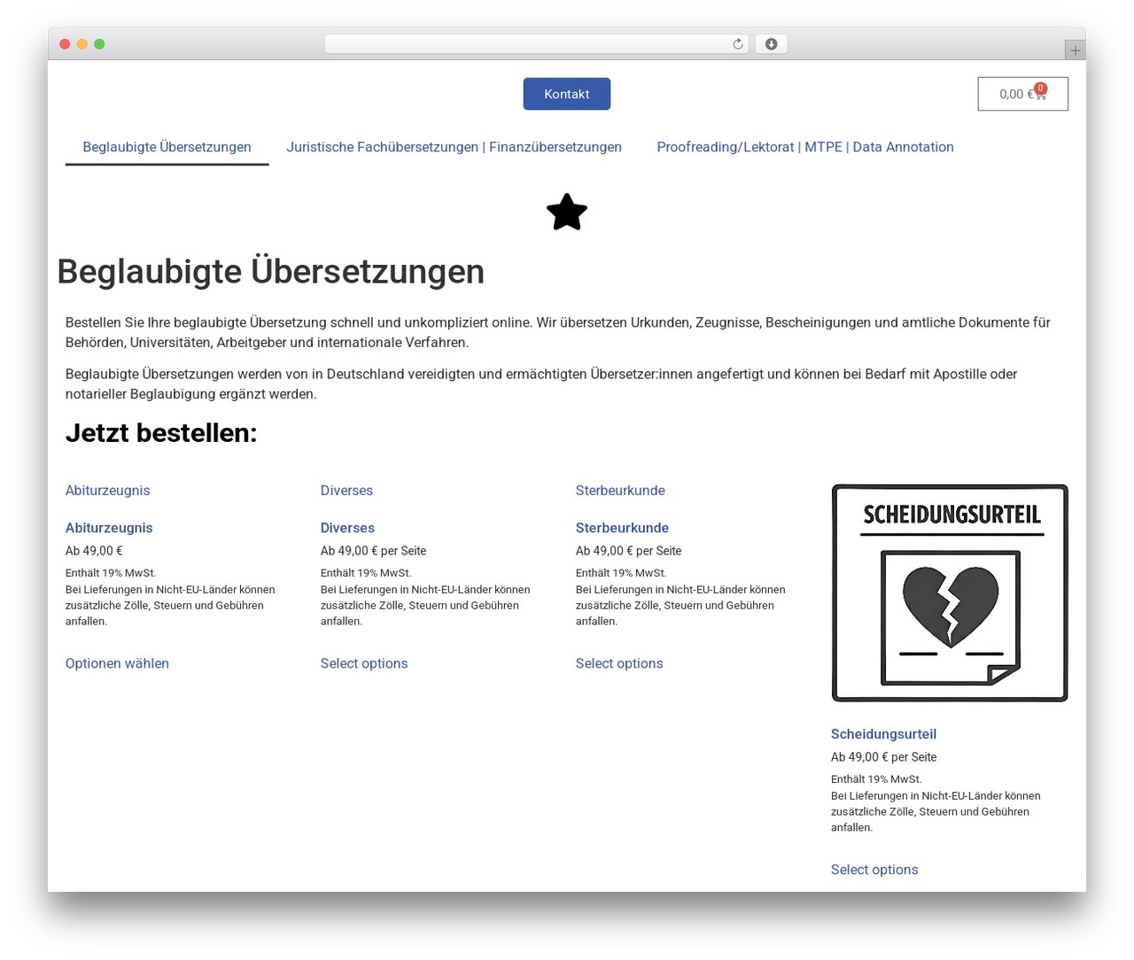Click the Scheidungsurteil broken-heart thumbnail
The width and height of the screenshot is (1134, 960).
coord(950,593)
